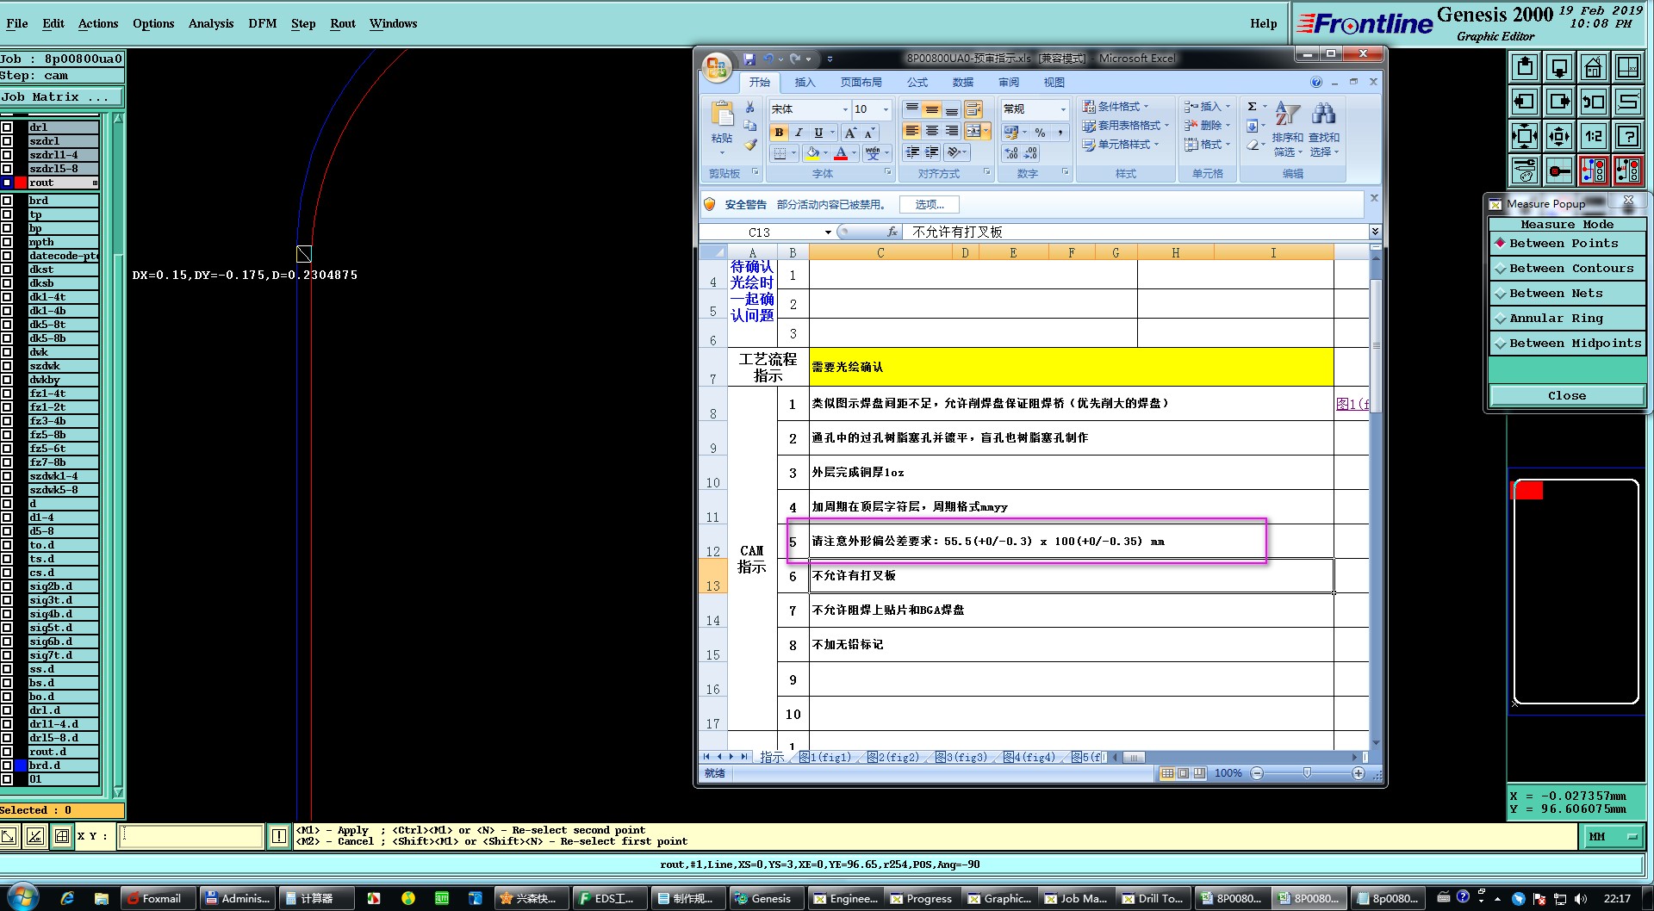Open the MM units dropdown in Genesis
1654x911 pixels.
coord(1612,837)
